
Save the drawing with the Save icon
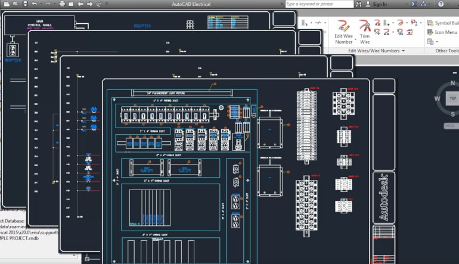point(25,4)
